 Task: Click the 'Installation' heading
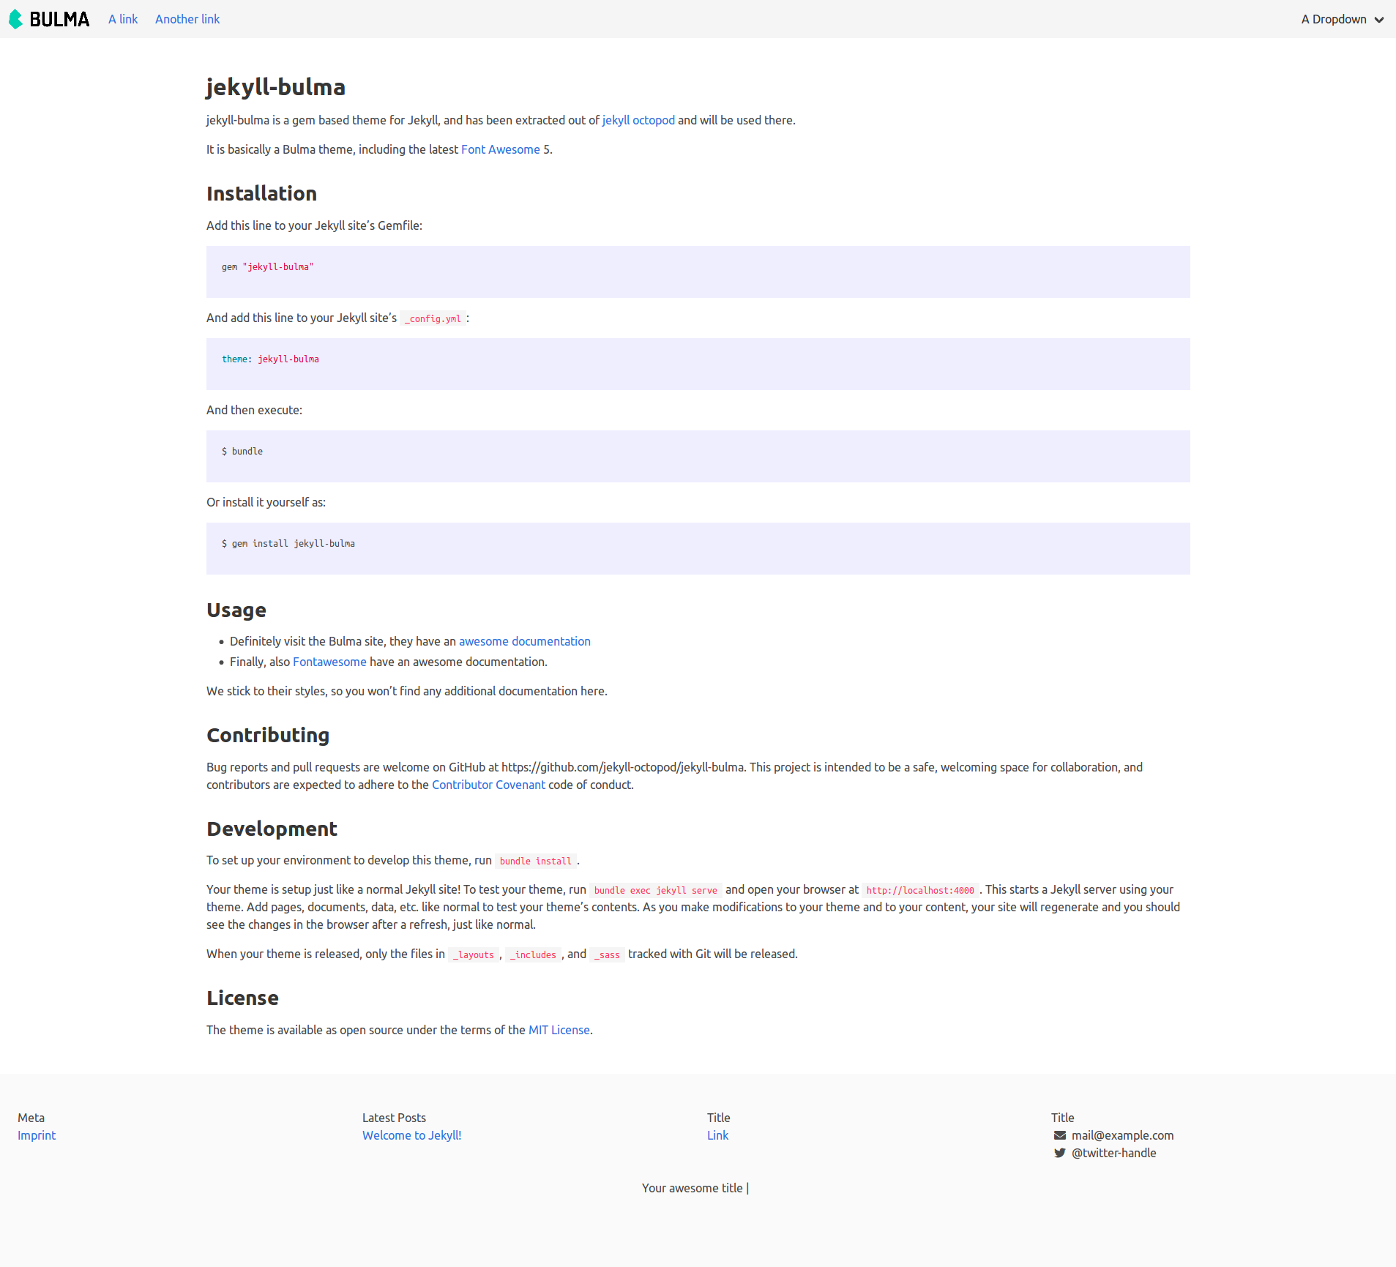point(261,193)
